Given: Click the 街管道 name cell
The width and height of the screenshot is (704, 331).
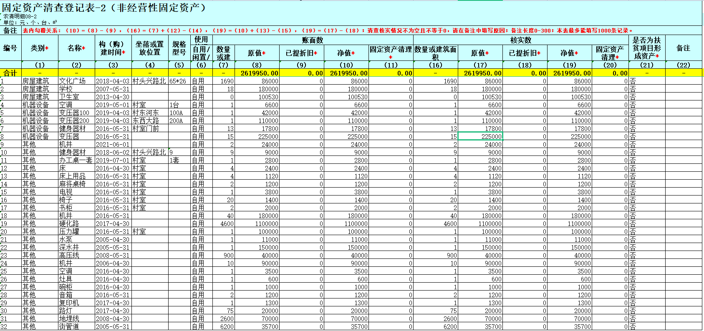Looking at the screenshot, I should (76, 326).
